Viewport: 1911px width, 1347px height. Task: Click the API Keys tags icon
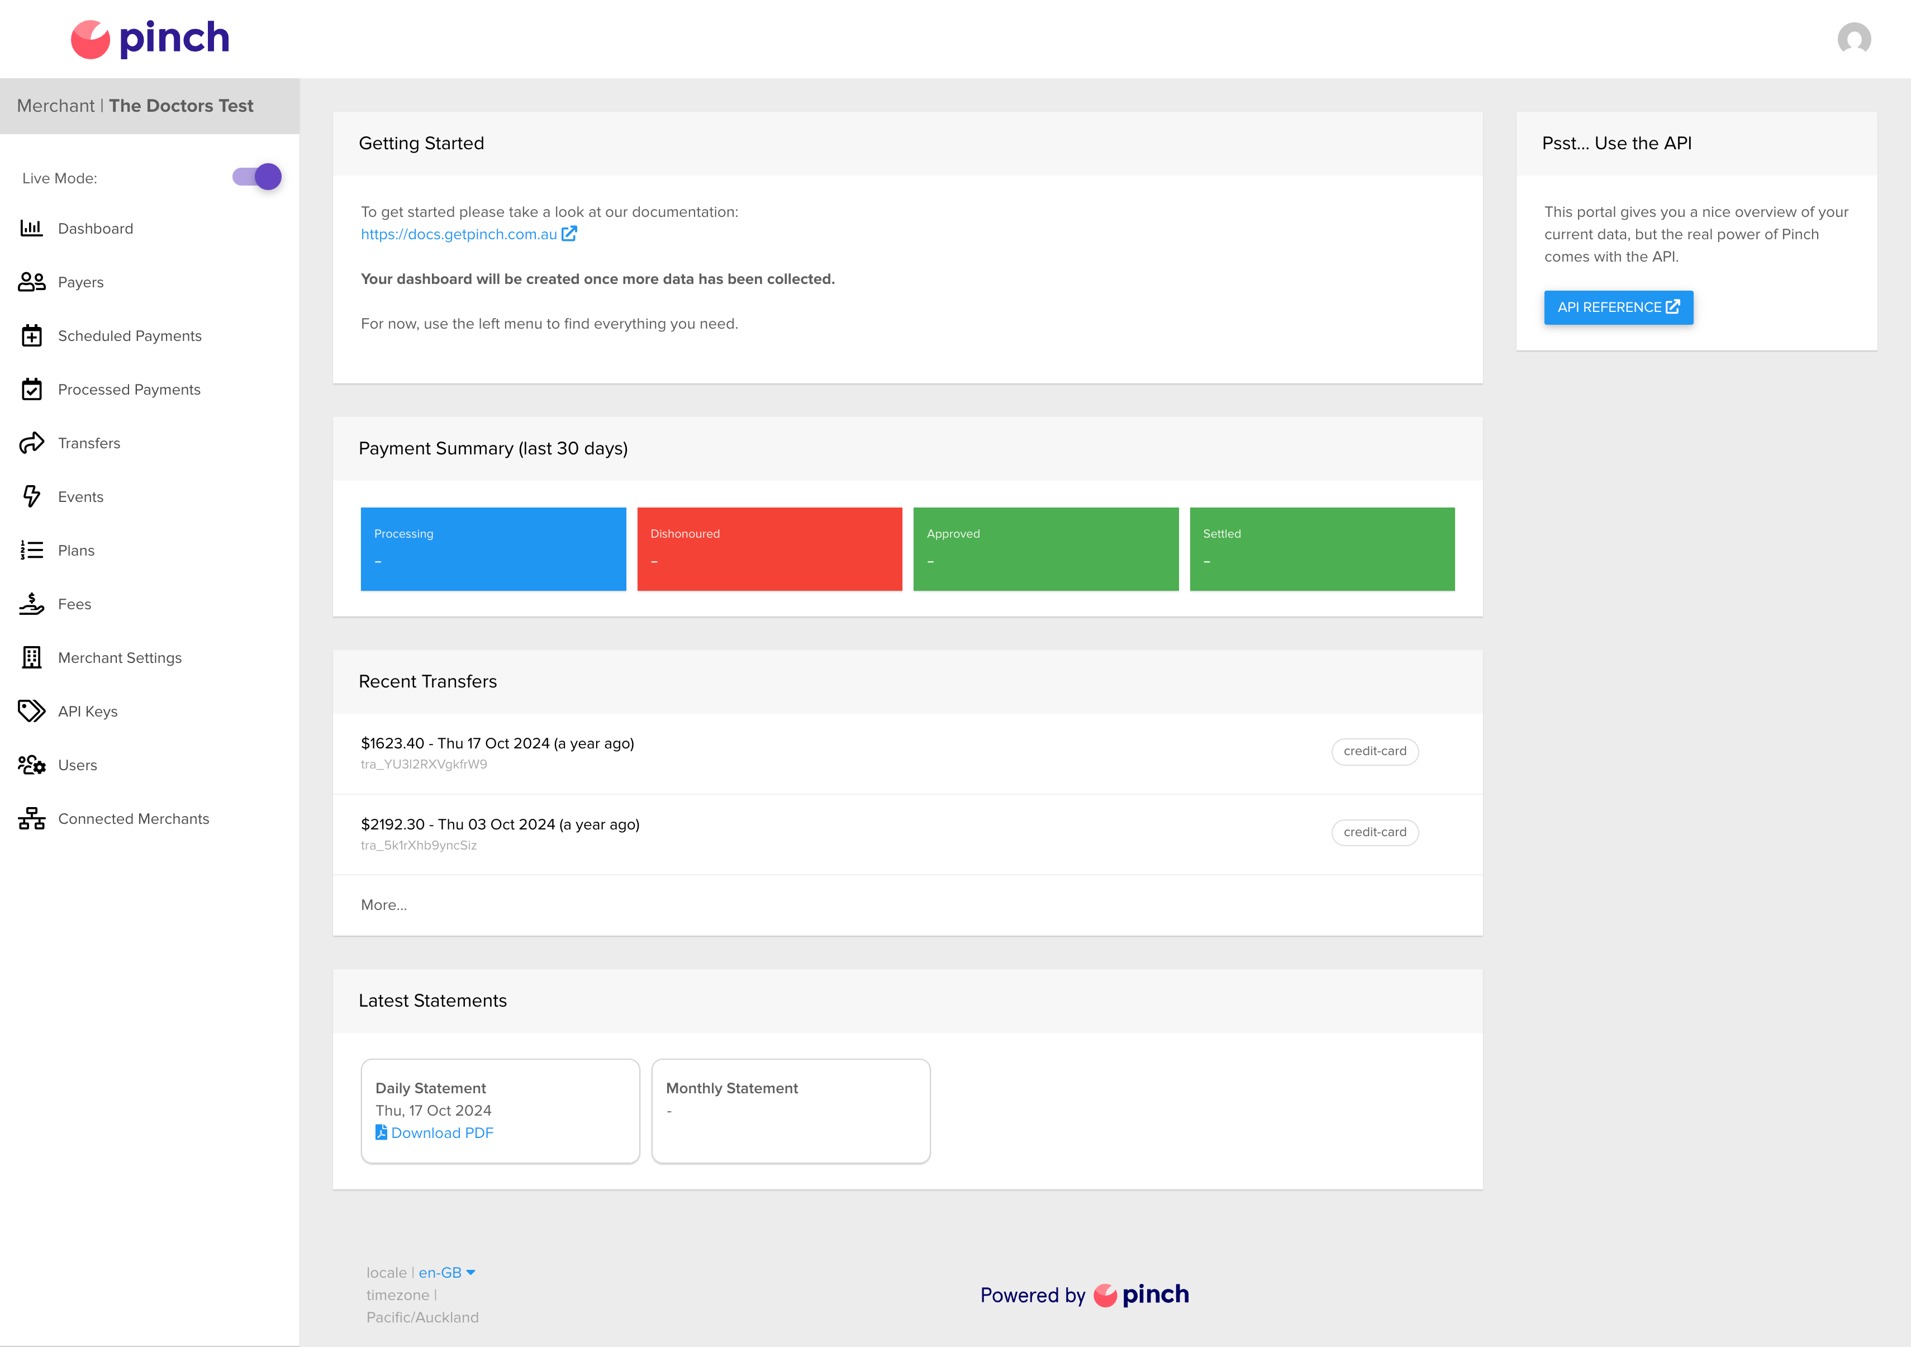pos(32,712)
